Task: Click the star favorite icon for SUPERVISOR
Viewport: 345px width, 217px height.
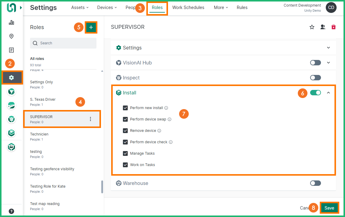Action: pyautogui.click(x=312, y=27)
